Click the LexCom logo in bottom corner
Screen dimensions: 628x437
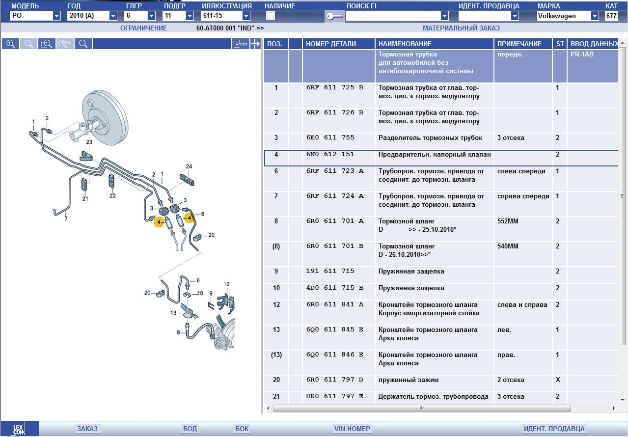(19, 428)
